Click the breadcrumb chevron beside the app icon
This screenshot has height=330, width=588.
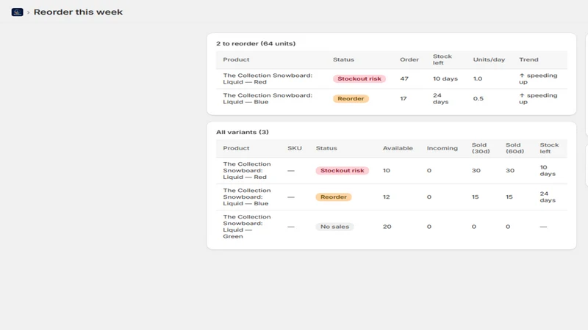pos(28,12)
